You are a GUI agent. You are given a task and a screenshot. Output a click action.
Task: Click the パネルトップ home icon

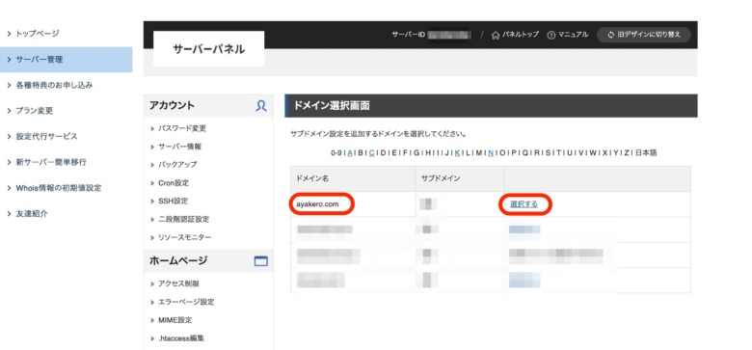click(x=496, y=35)
